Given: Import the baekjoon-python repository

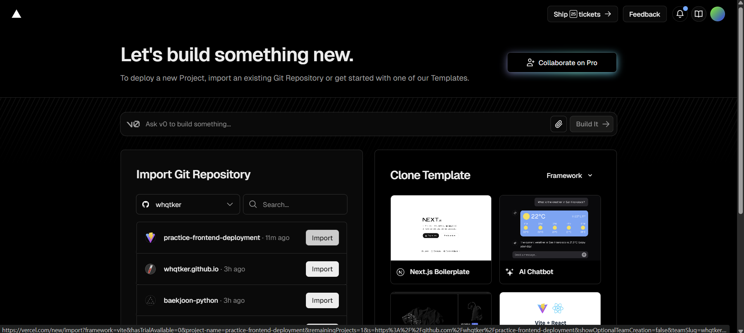Looking at the screenshot, I should click(322, 300).
